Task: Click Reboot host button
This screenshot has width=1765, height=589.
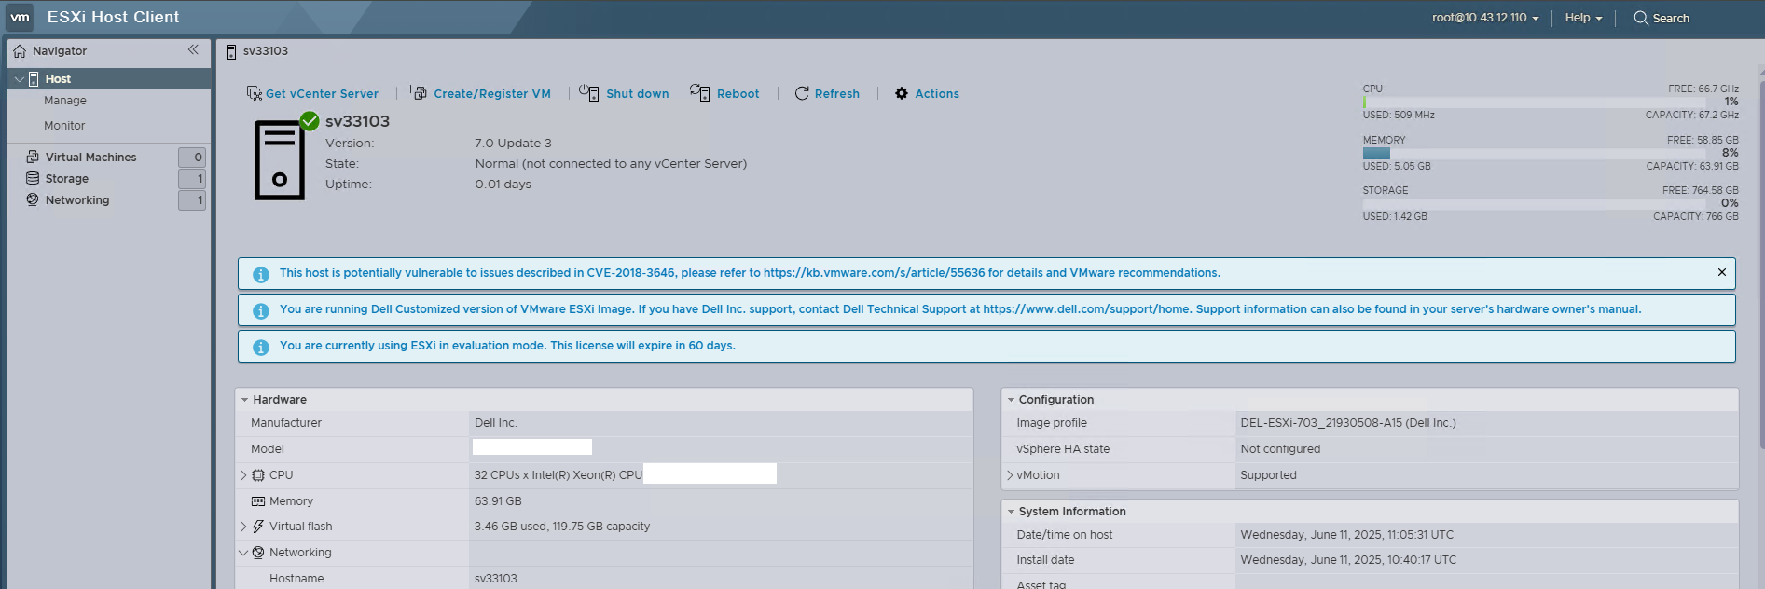Action: pyautogui.click(x=724, y=93)
